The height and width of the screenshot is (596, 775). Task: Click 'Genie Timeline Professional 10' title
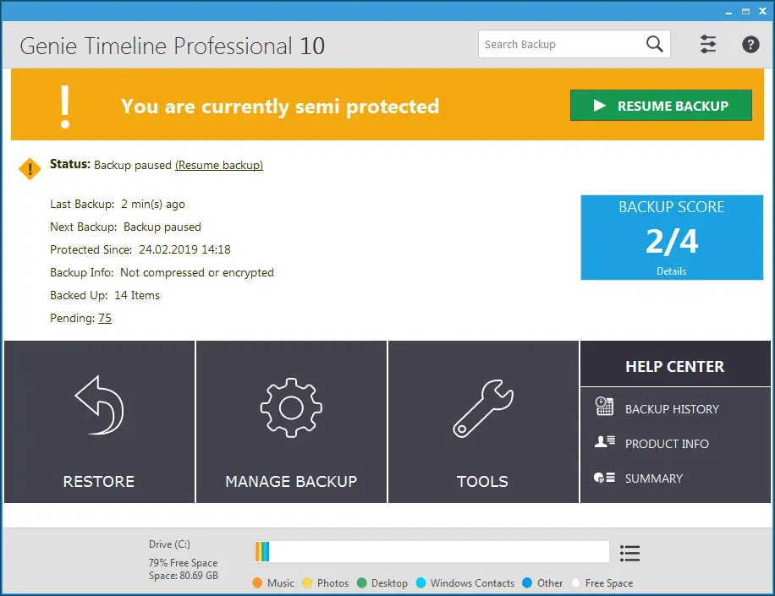point(172,46)
